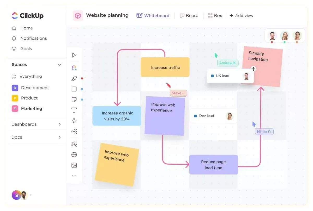Screen dimensions: 313x211
Task: Open the magic sparkles AI tool
Action: point(74,144)
